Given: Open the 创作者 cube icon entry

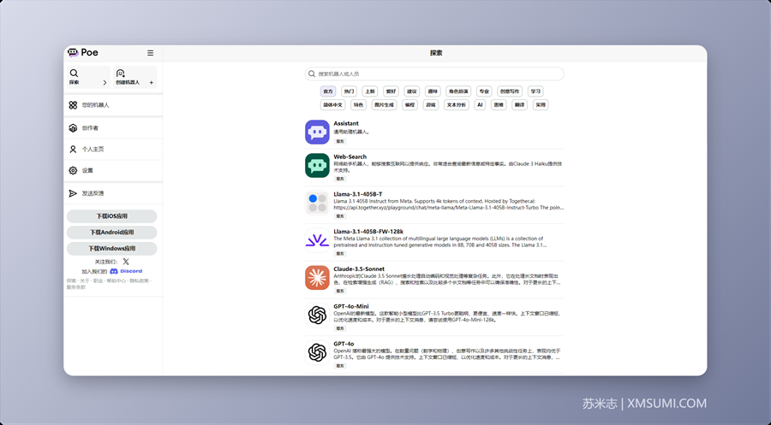Looking at the screenshot, I should click(74, 128).
